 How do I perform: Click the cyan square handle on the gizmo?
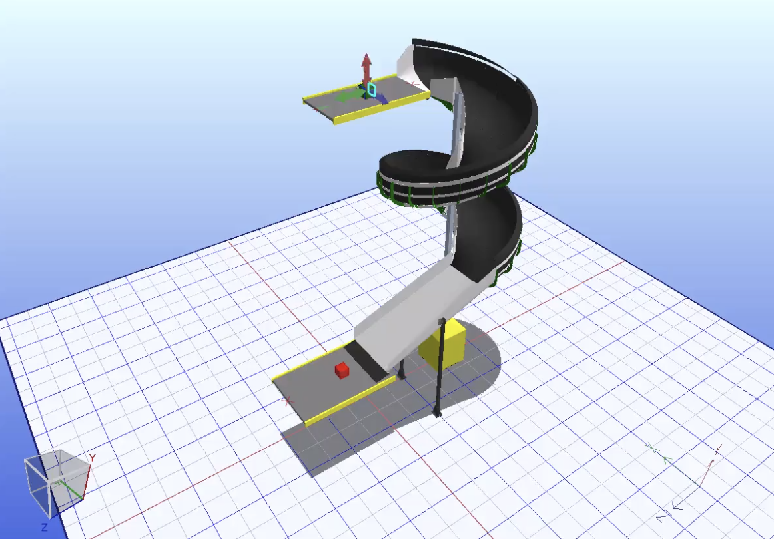coord(372,89)
